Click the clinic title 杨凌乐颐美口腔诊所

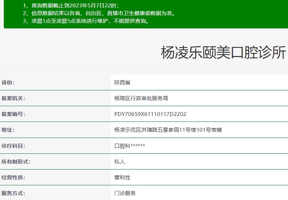pyautogui.click(x=223, y=53)
